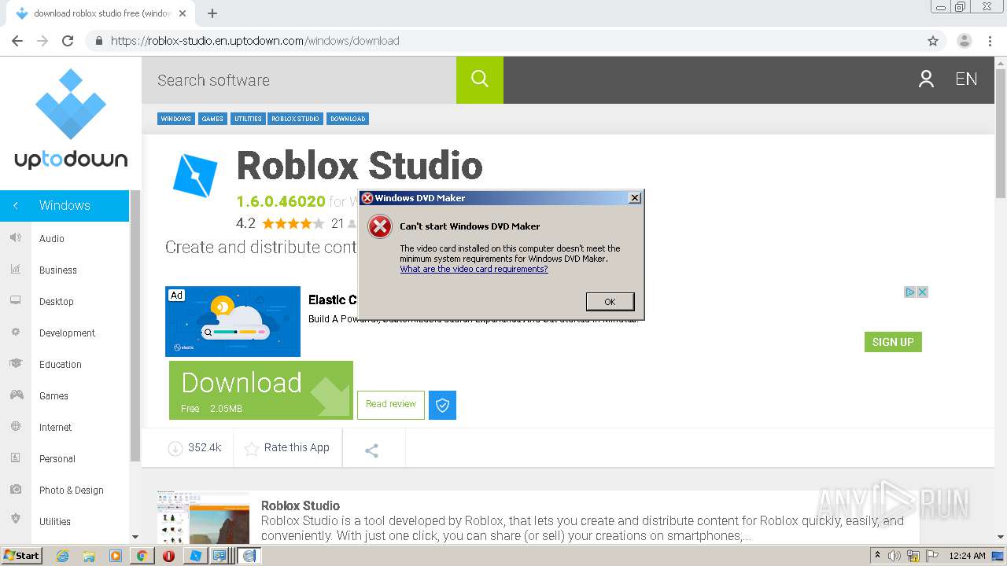Screen dimensions: 1007x566
Task: Click OK in the DVD Maker dialog
Action: [x=610, y=301]
